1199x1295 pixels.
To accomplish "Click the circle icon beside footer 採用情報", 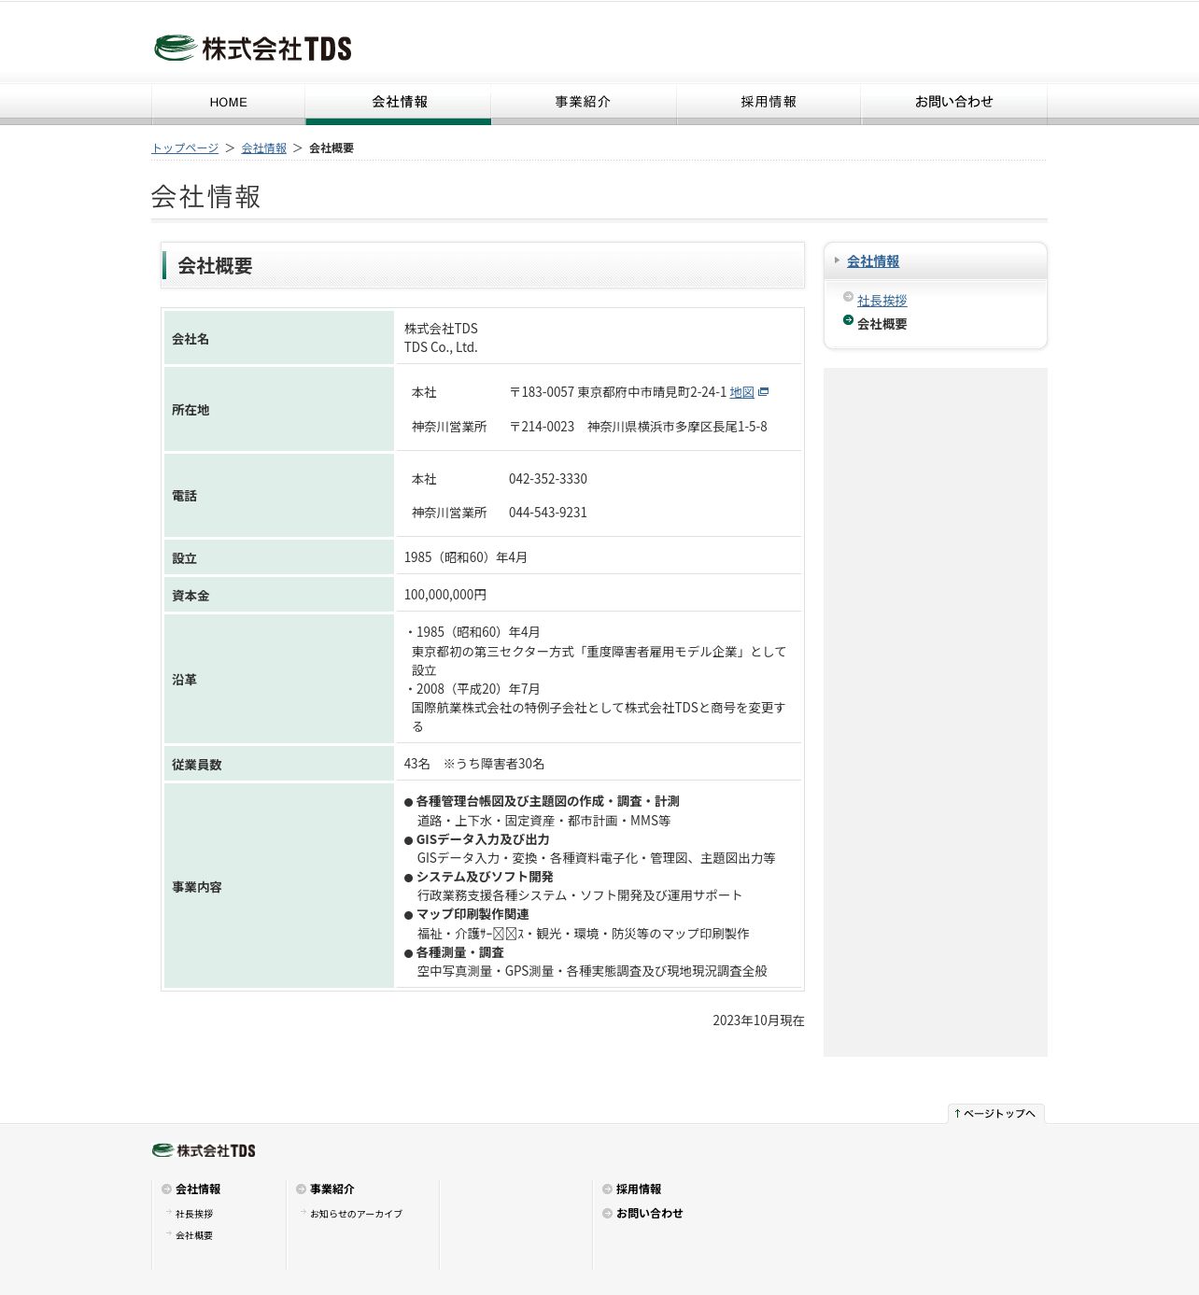I will coord(607,1189).
